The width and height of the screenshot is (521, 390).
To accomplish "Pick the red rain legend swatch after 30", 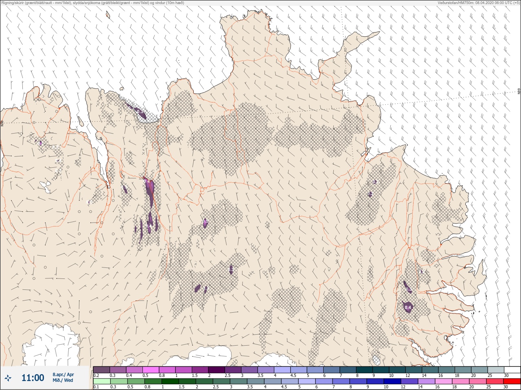I will click(512, 381).
